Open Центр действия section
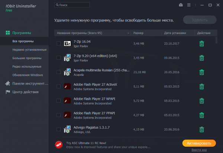 25,92
